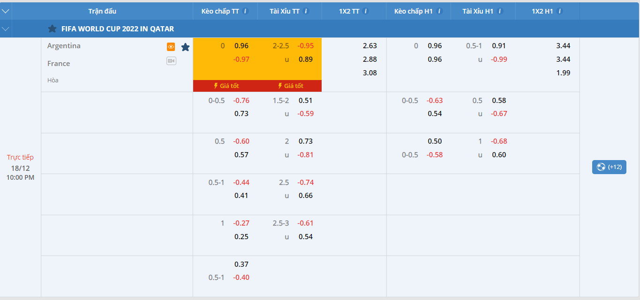Select the -0.63 first-half handicap odds
This screenshot has width=640, height=300.
(435, 100)
